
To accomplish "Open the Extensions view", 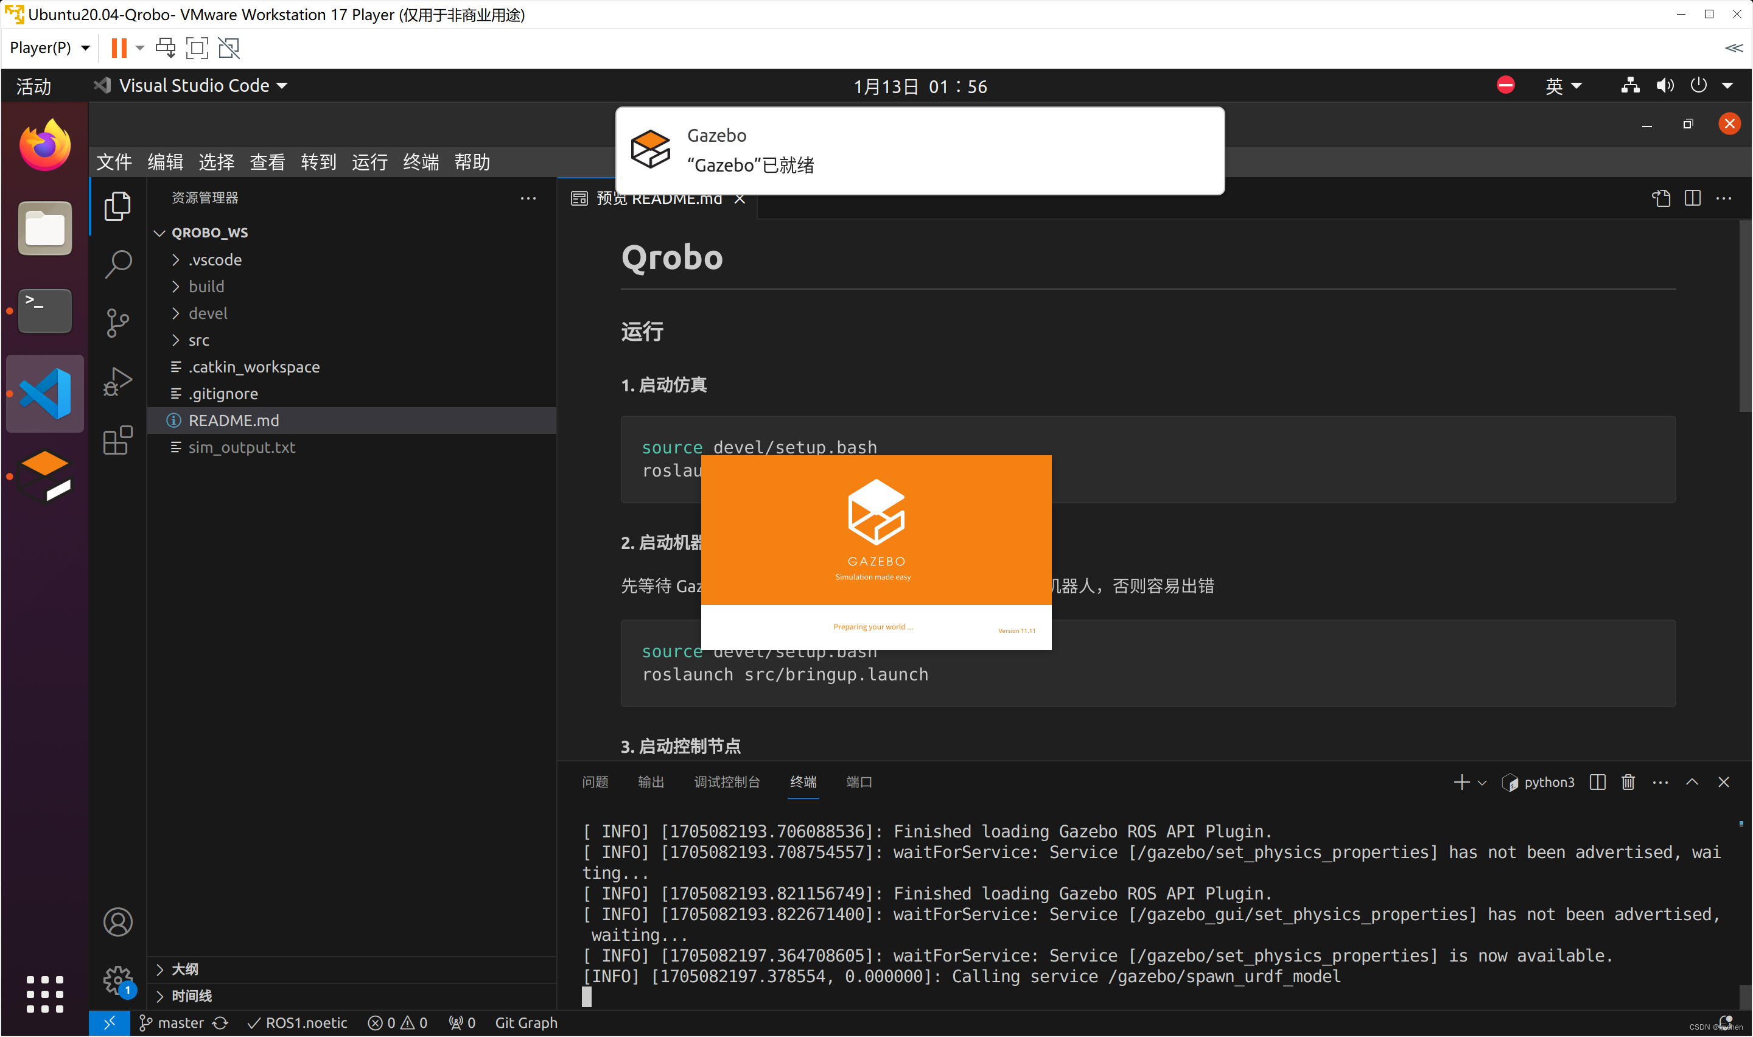I will (117, 440).
